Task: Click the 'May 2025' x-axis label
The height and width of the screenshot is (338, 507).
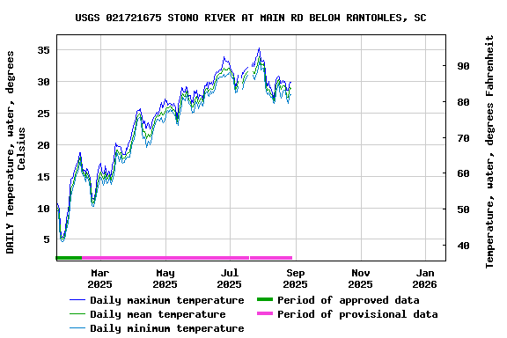Action: pyautogui.click(x=165, y=279)
